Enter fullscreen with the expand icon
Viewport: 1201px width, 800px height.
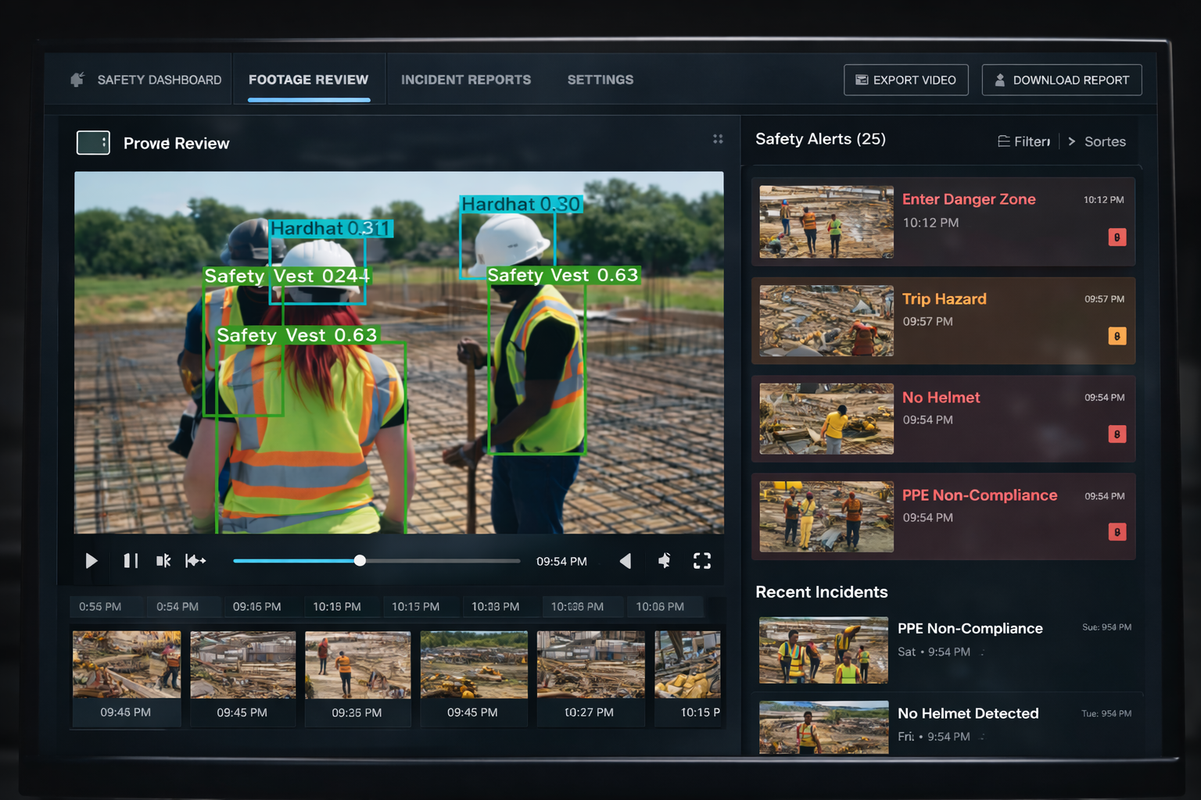coord(701,560)
